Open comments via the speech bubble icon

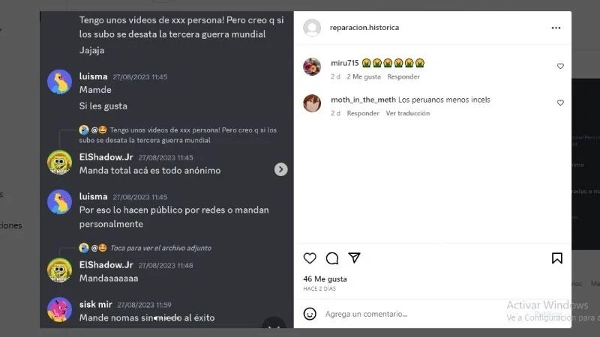pos(332,258)
